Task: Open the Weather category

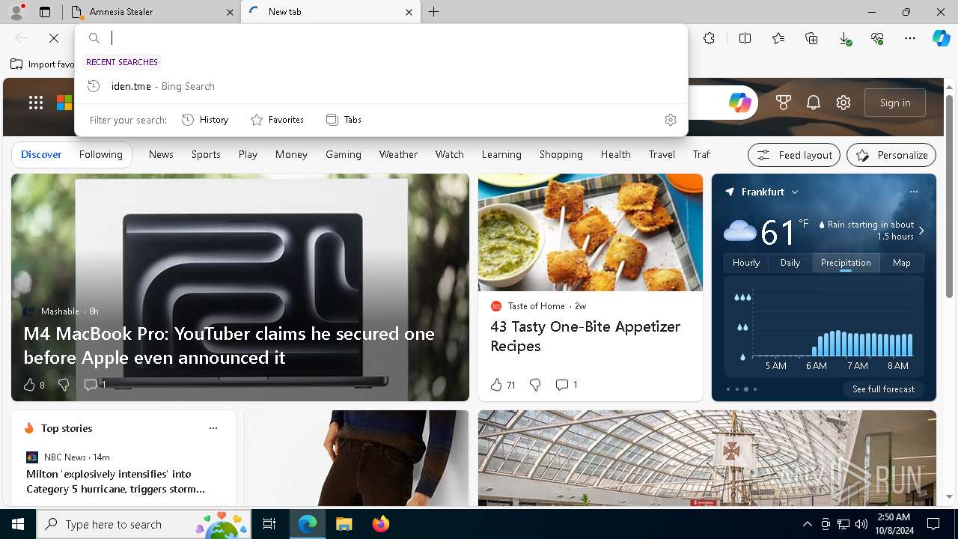Action: (x=398, y=155)
